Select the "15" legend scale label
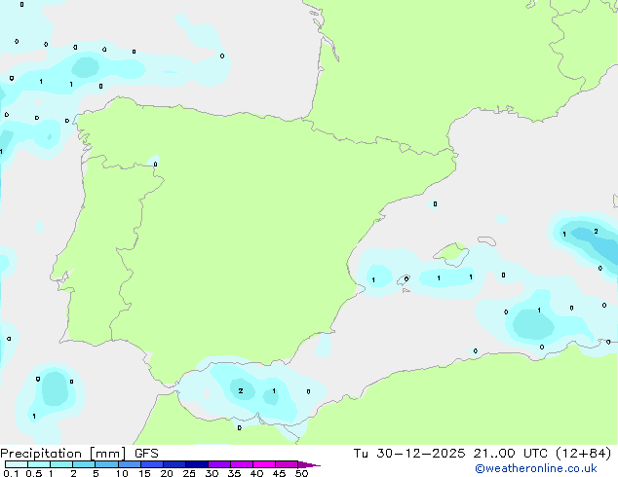Screen dimensions: 618x477 (x=144, y=473)
